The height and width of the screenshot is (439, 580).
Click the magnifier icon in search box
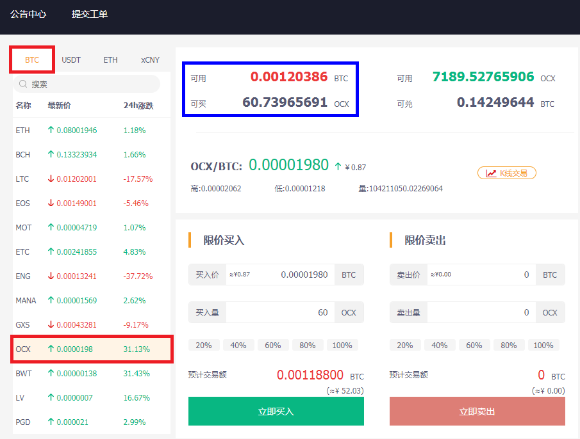click(x=23, y=84)
